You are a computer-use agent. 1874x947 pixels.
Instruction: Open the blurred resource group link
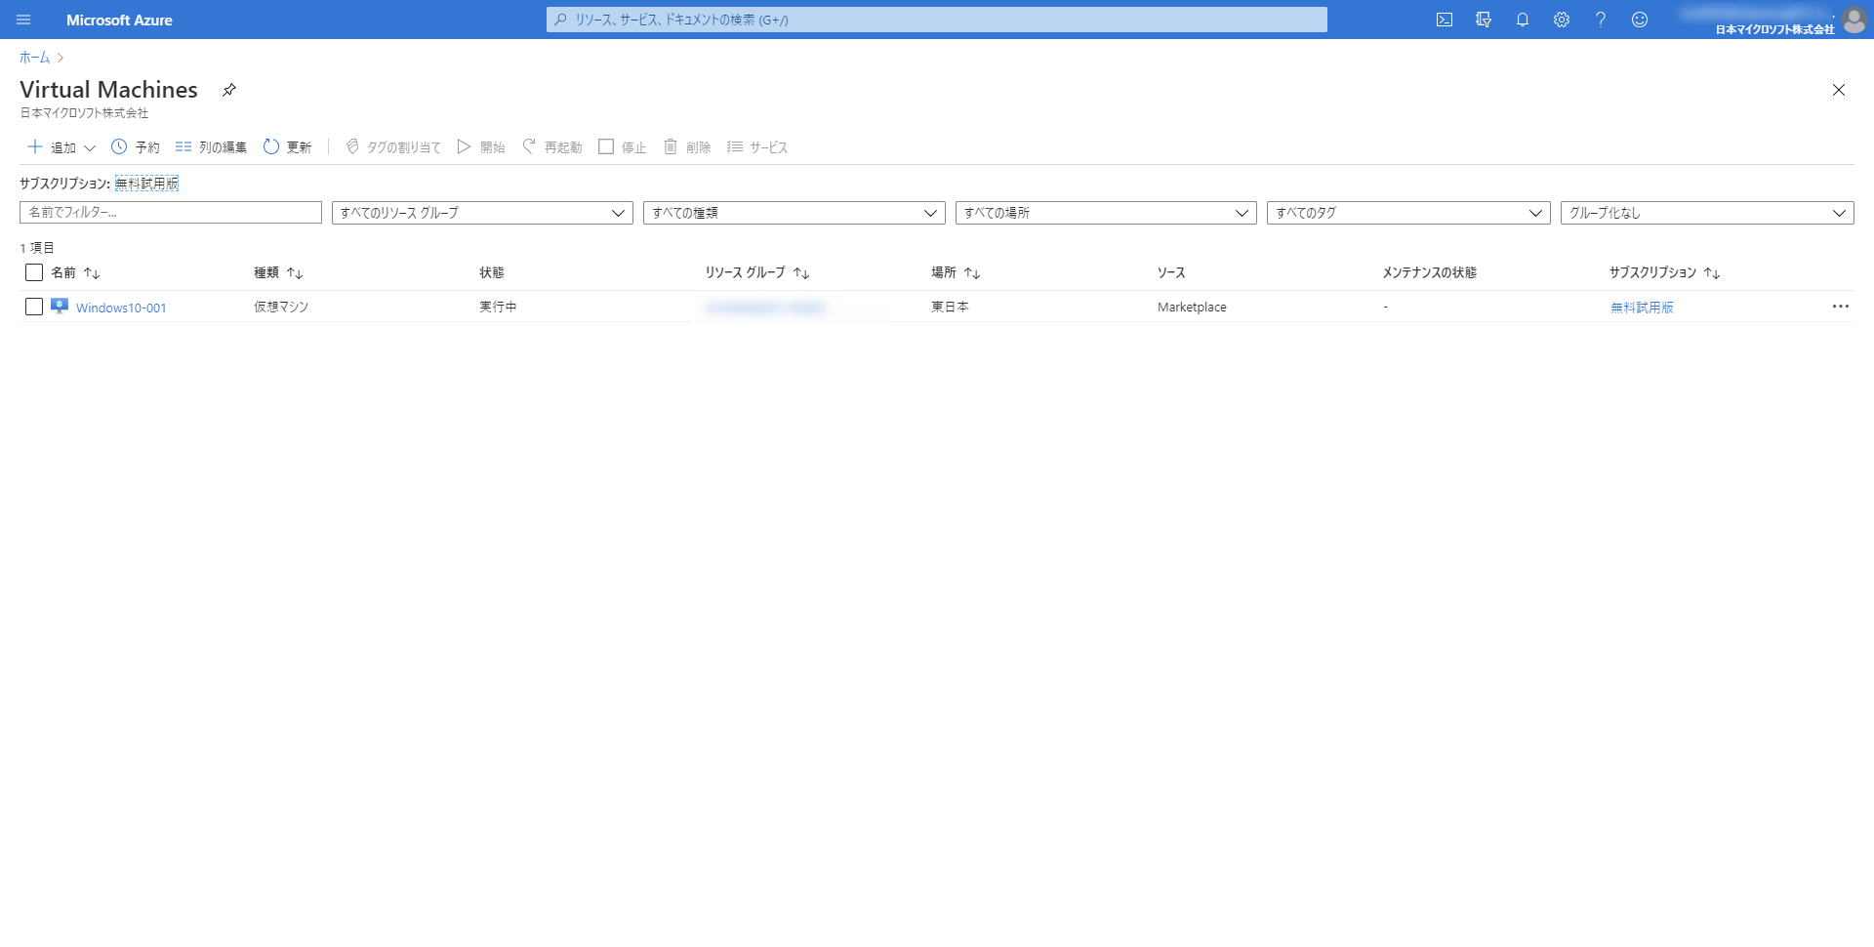(x=765, y=308)
